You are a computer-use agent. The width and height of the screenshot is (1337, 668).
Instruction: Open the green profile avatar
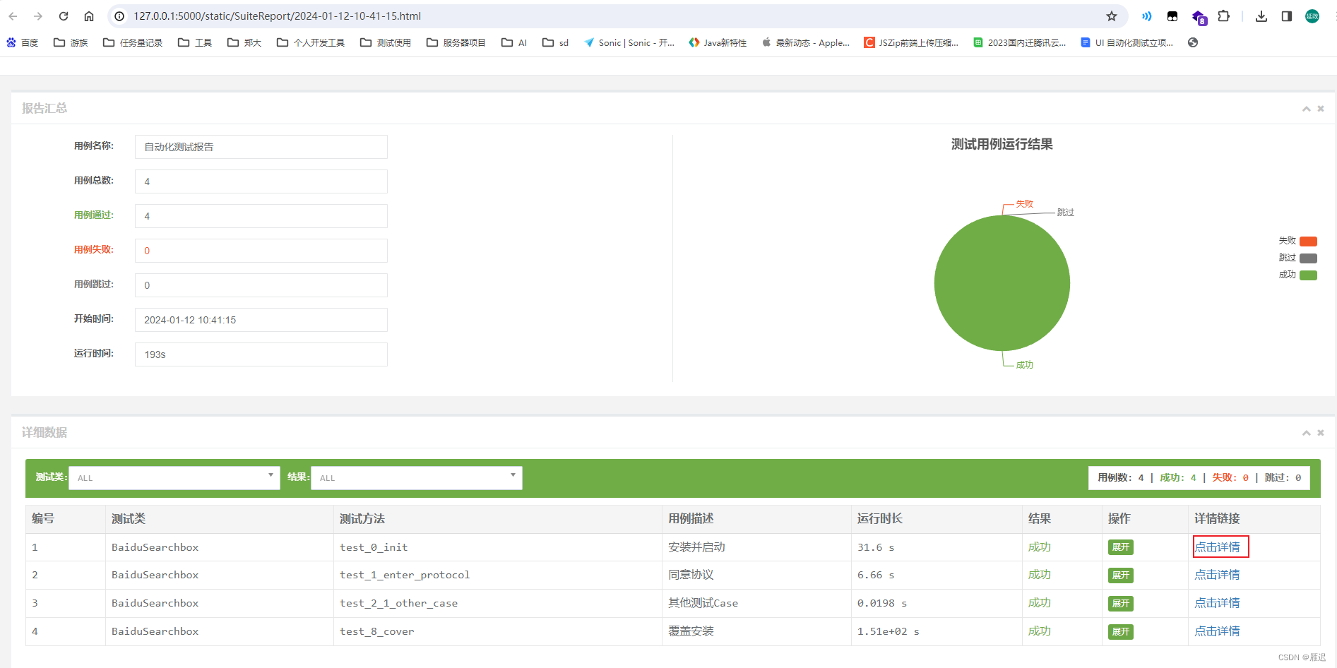point(1312,16)
